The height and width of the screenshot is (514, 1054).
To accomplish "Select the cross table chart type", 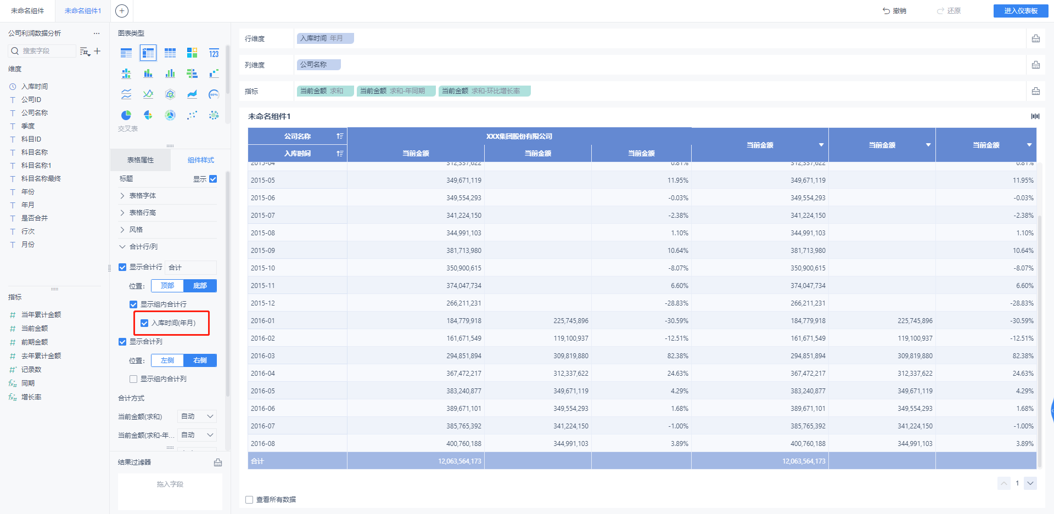I will coord(148,53).
